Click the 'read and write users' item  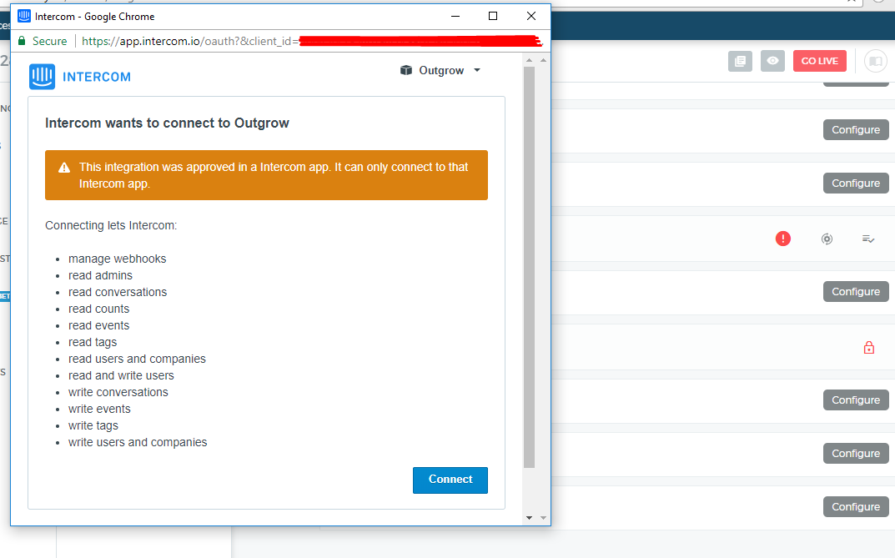121,375
